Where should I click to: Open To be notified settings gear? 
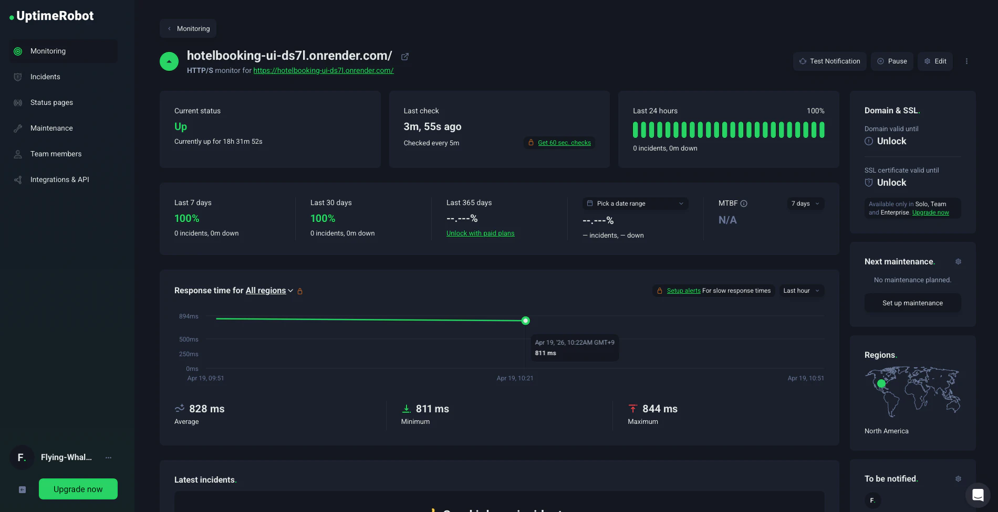pos(958,479)
